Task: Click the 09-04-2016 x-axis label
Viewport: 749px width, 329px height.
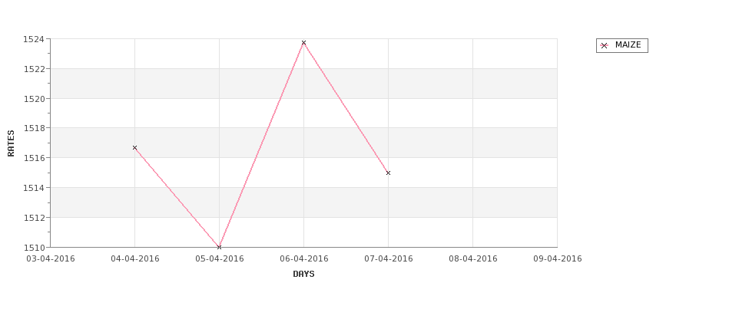Action: click(x=558, y=258)
